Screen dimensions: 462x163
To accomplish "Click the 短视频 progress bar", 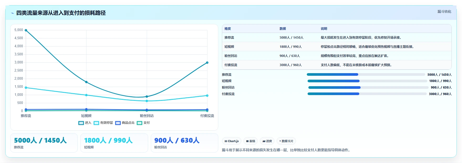I will point(367,81).
